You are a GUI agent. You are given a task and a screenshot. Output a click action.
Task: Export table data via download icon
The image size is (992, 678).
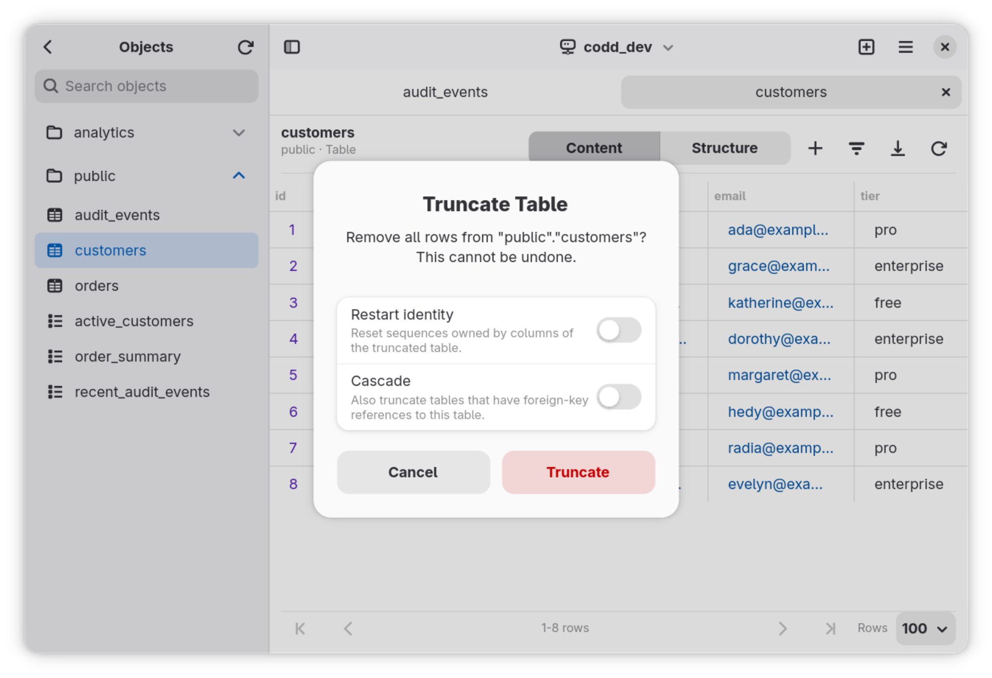coord(898,148)
